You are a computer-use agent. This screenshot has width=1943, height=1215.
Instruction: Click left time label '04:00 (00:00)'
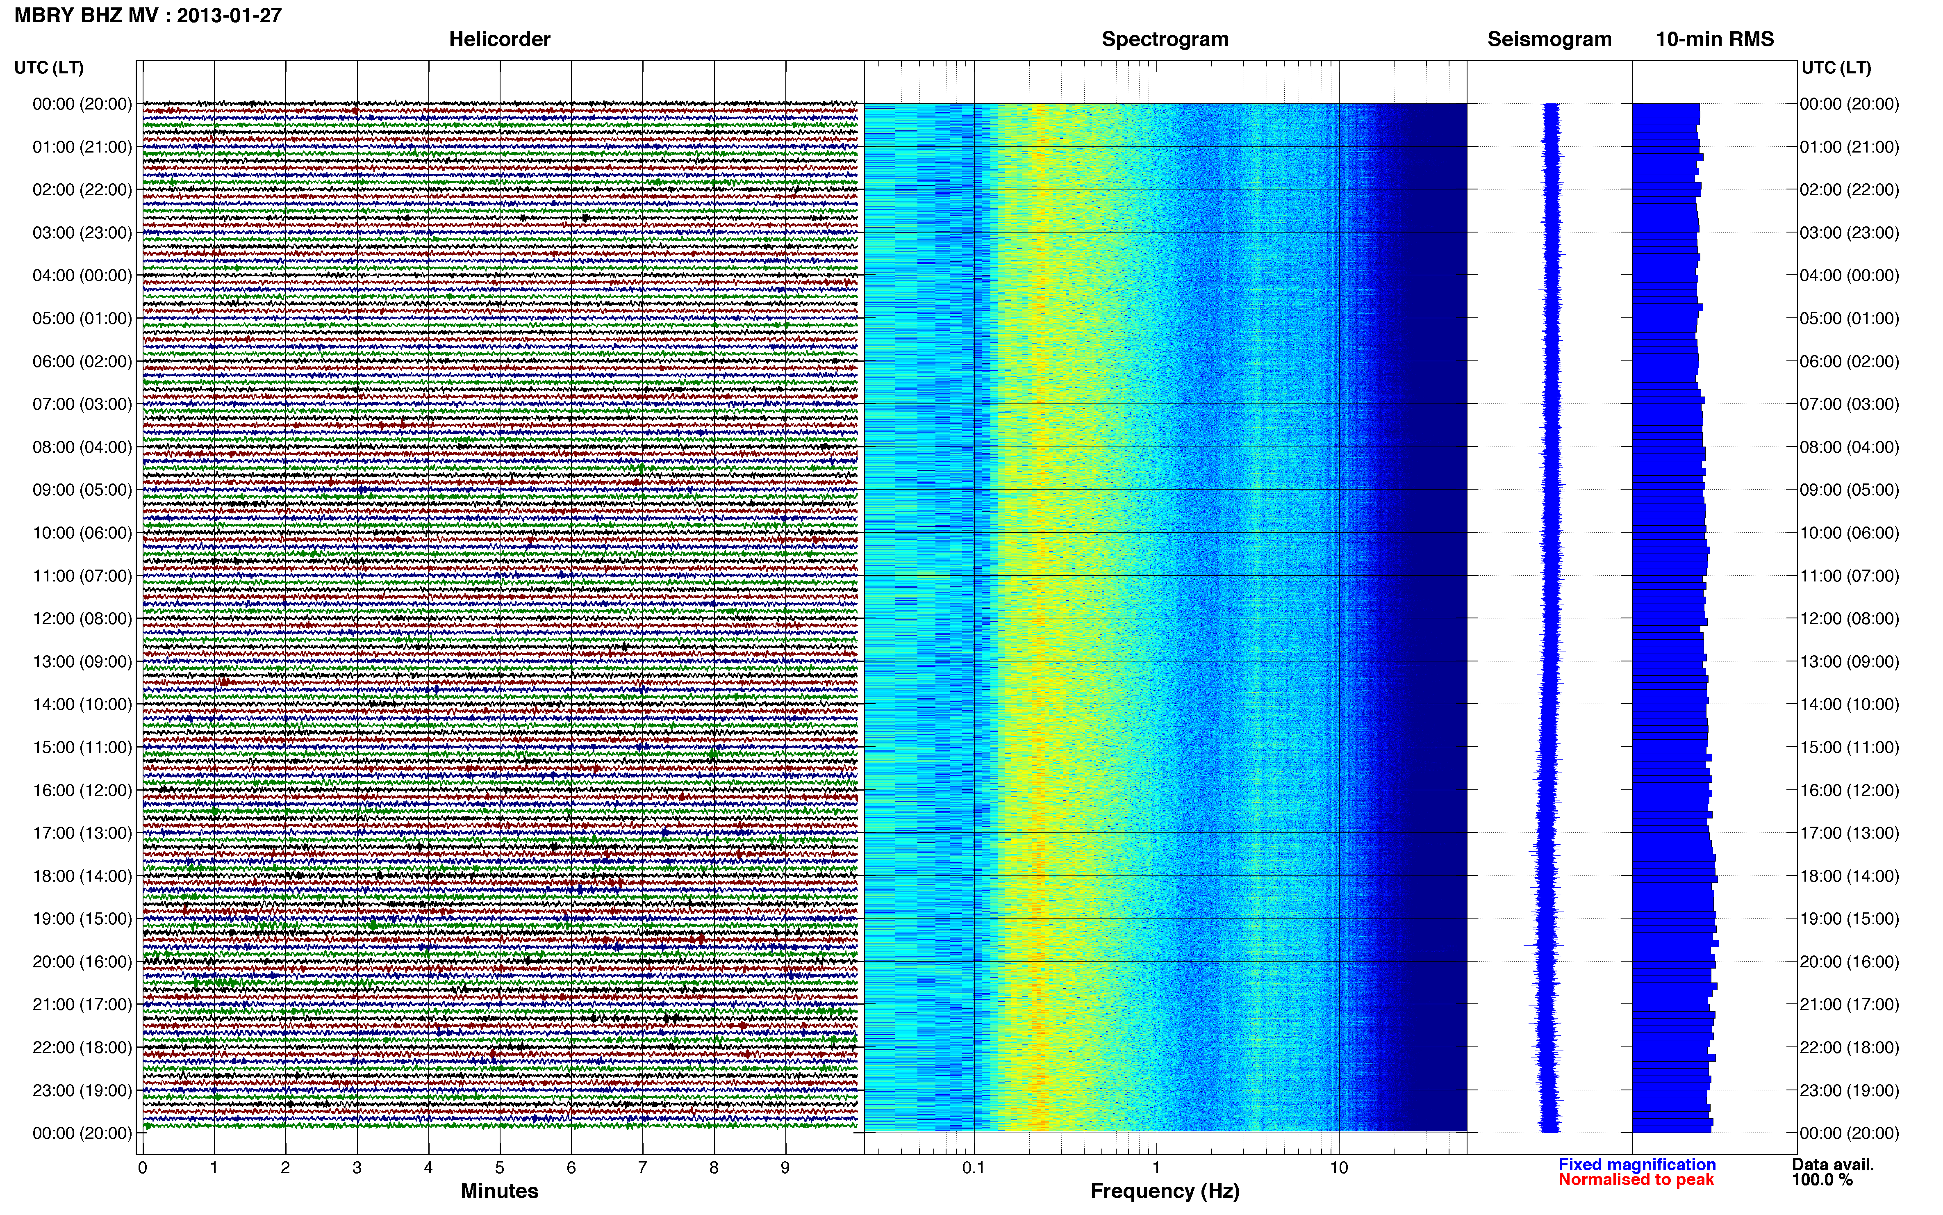pyautogui.click(x=82, y=276)
